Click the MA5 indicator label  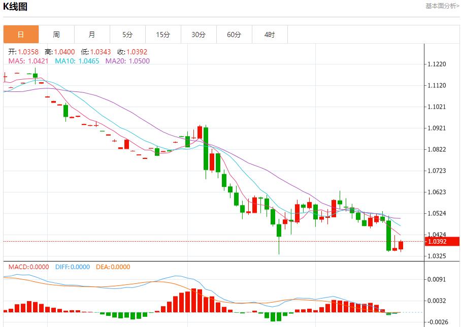[x=28, y=61]
